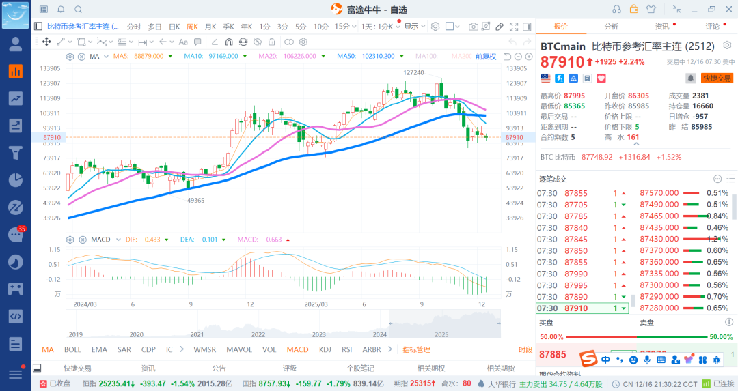The image size is (738, 391).
Task: Click the timeline range navigator 2019-2025
Action: point(283,325)
